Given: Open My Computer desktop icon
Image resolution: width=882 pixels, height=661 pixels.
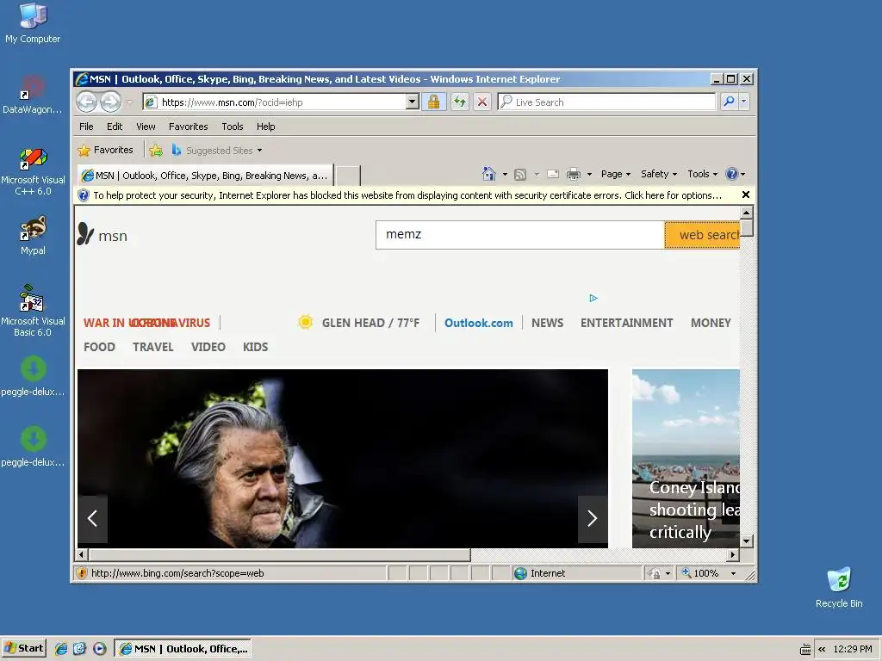Looking at the screenshot, I should (x=33, y=23).
